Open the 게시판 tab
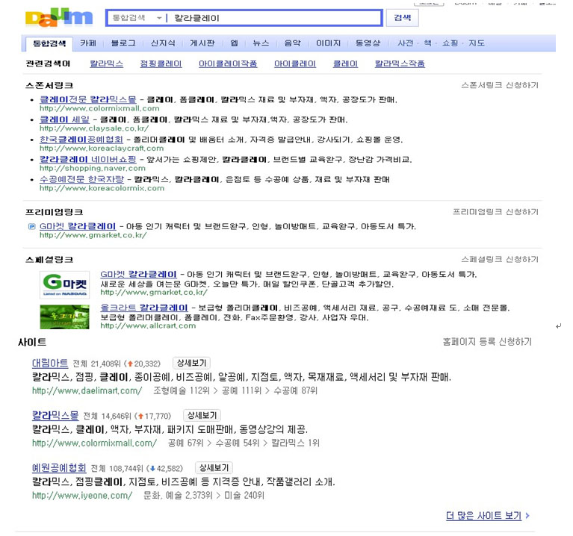Image resolution: width=573 pixels, height=536 pixels. [x=202, y=43]
